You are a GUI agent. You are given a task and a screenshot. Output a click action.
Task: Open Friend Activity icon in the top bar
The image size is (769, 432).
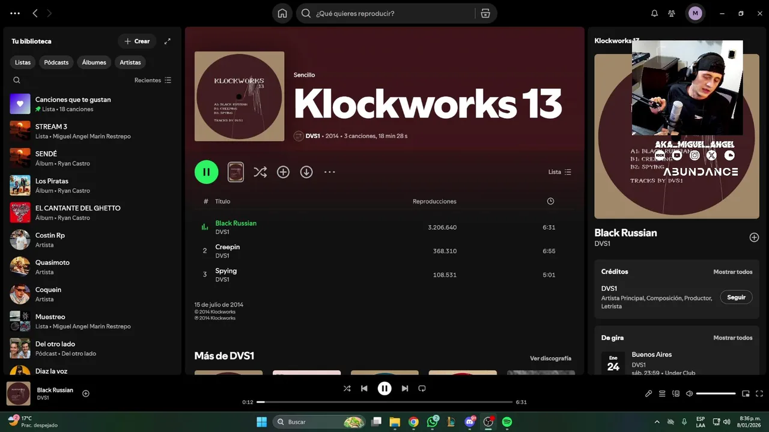pyautogui.click(x=672, y=13)
